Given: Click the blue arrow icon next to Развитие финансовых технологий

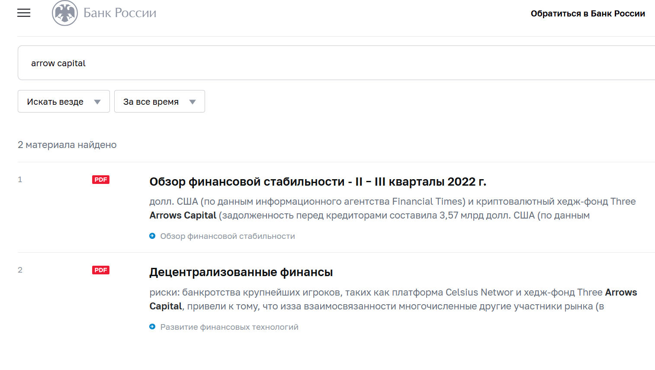Looking at the screenshot, I should (152, 327).
